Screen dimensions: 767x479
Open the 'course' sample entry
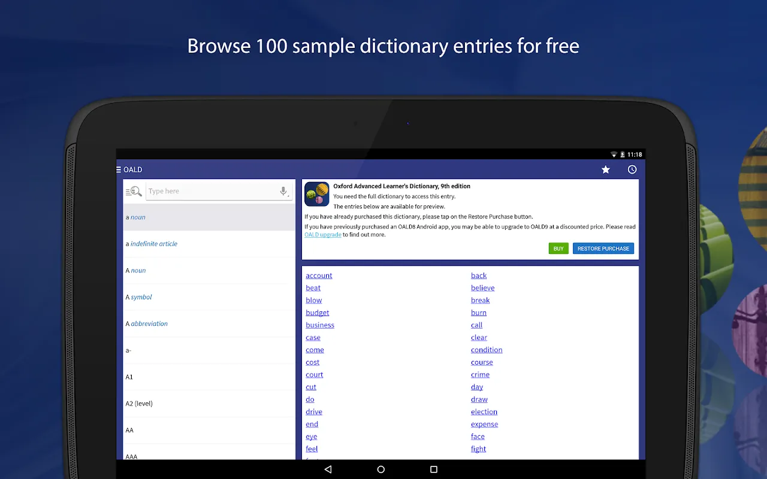click(x=482, y=362)
